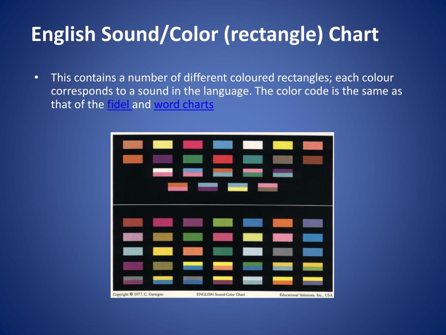Image resolution: width=446 pixels, height=335 pixels.
Task: Open the "word charts" hyperlink
Action: click(x=184, y=105)
